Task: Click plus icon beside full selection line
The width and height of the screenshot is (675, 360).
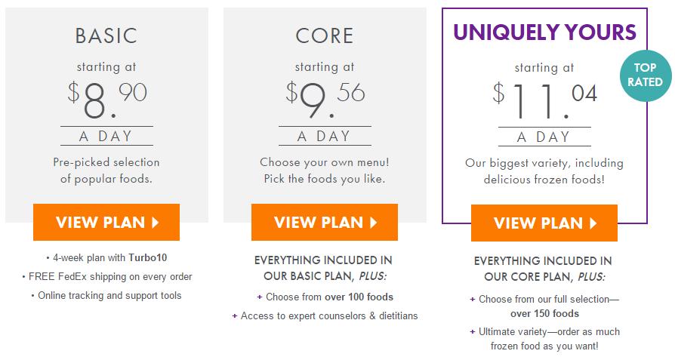Action: [x=473, y=299]
